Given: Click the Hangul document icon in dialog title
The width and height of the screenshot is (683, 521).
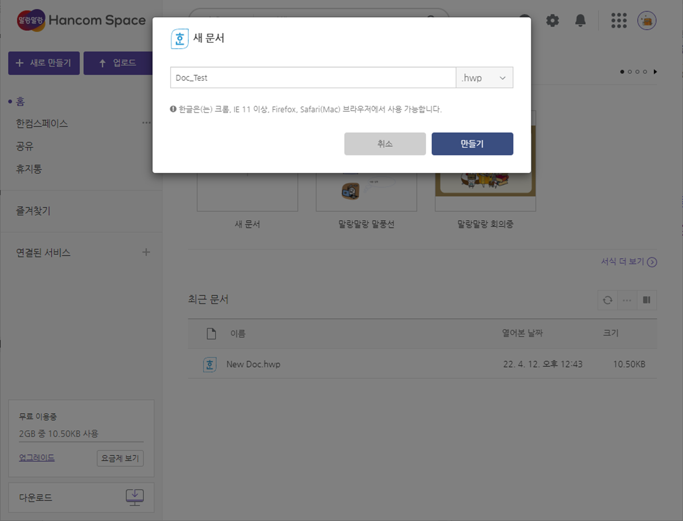Looking at the screenshot, I should pos(179,39).
